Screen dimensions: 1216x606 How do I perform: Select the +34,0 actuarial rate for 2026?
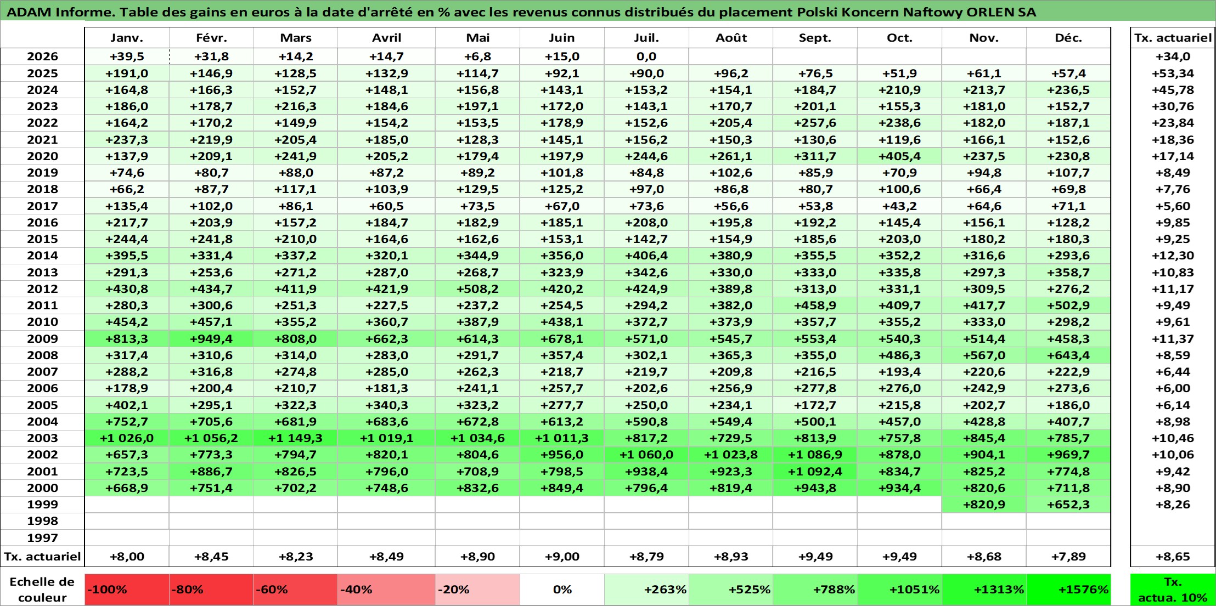[x=1173, y=56]
